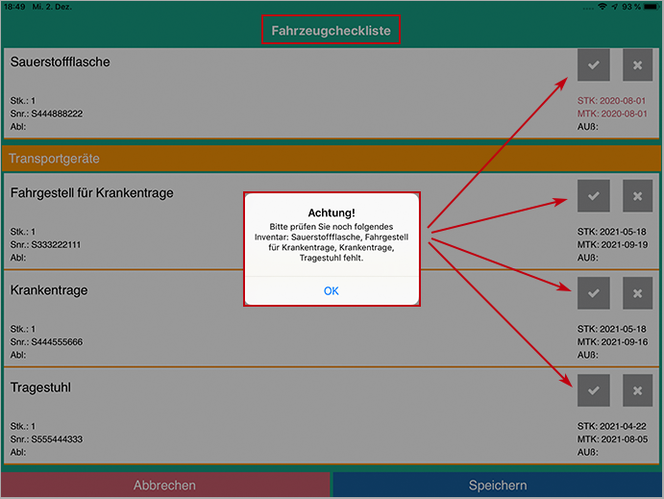
Task: Confirm Krankentrage with the checkmark icon
Action: (x=593, y=293)
